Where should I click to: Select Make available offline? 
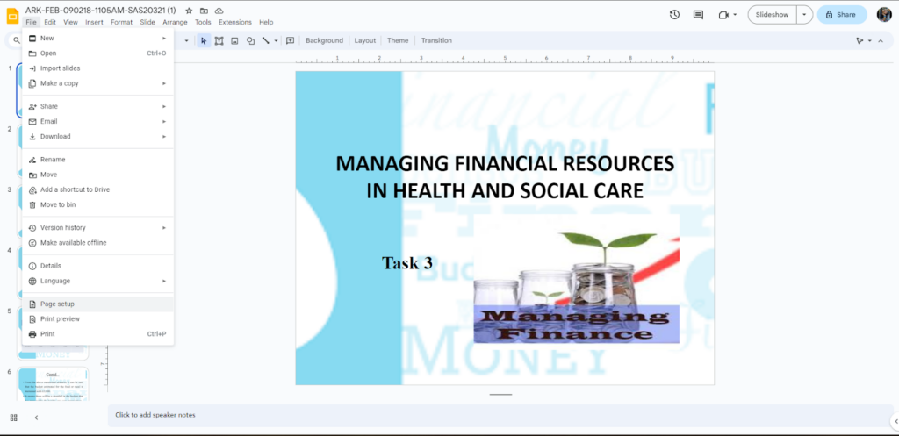tap(73, 243)
